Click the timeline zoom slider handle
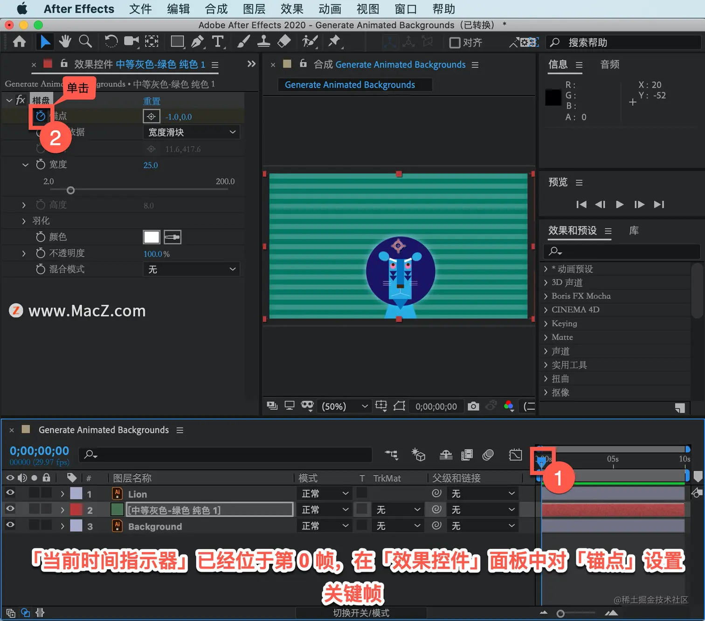Screen dimensions: 705x621 pyautogui.click(x=560, y=614)
